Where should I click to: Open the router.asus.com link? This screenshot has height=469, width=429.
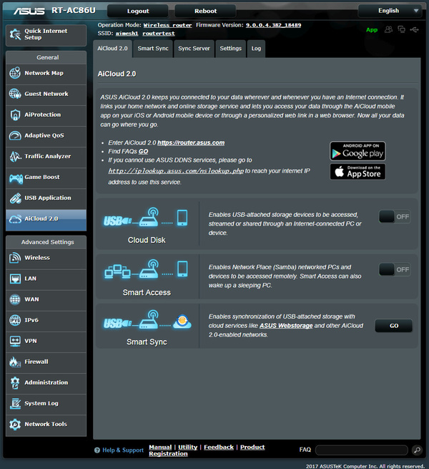(x=191, y=142)
